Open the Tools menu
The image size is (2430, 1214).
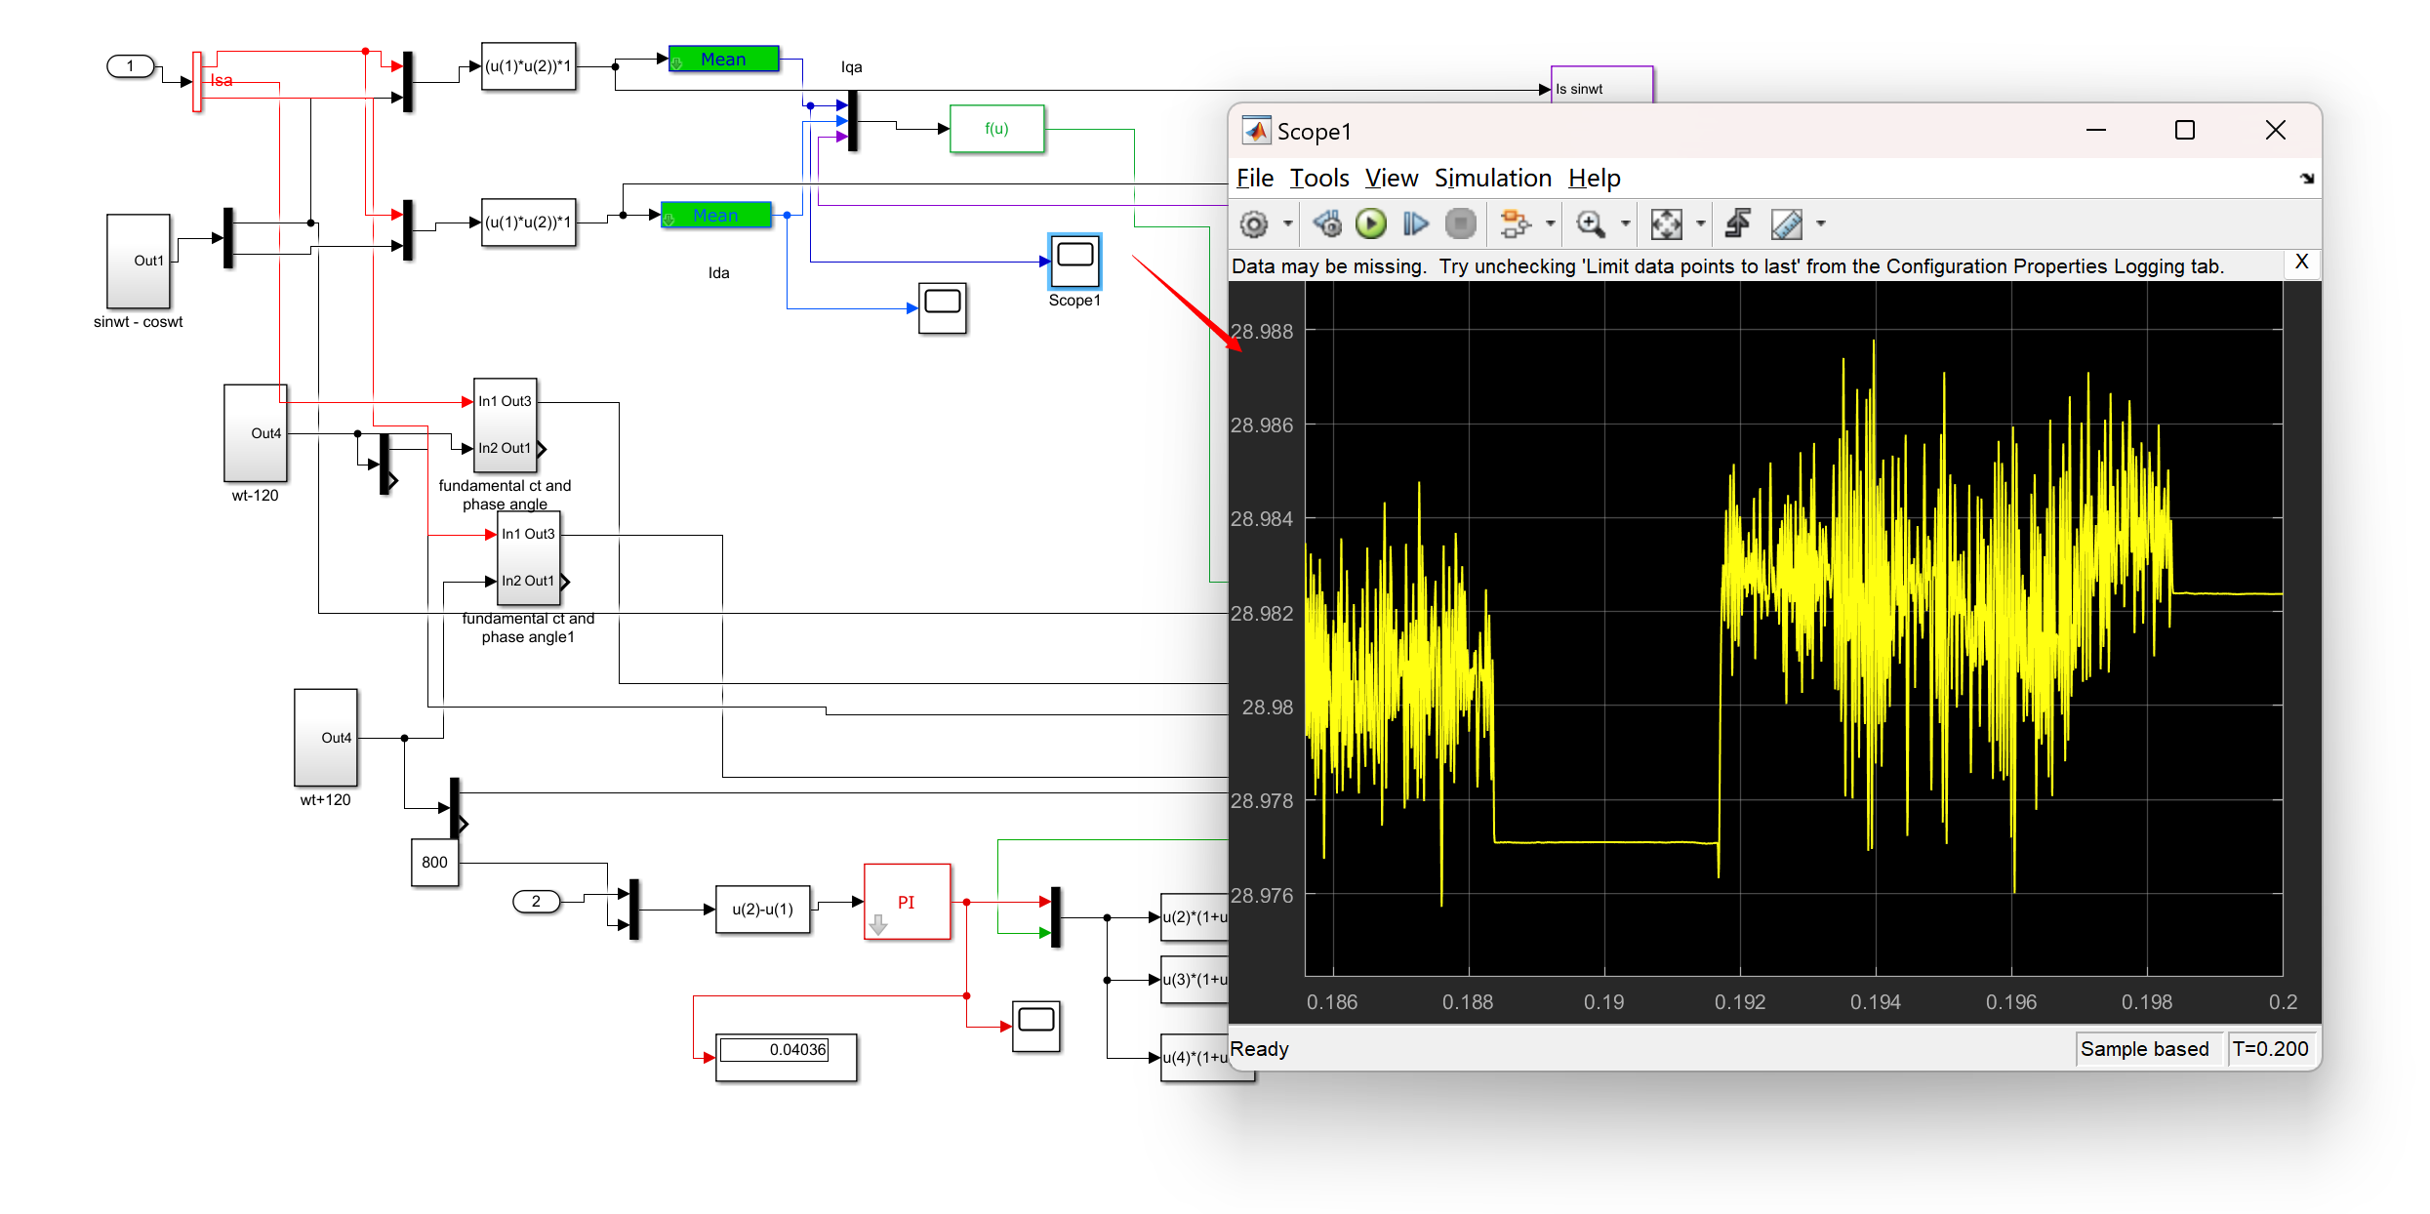tap(1318, 179)
